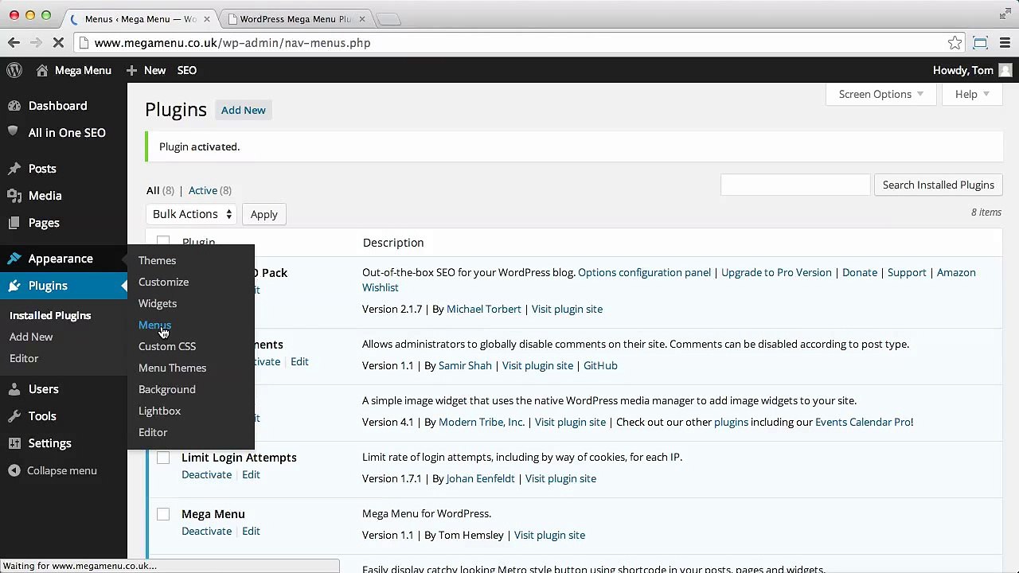Viewport: 1019px width, 573px height.
Task: Open Add New under Plugins sidebar
Action: click(x=31, y=337)
